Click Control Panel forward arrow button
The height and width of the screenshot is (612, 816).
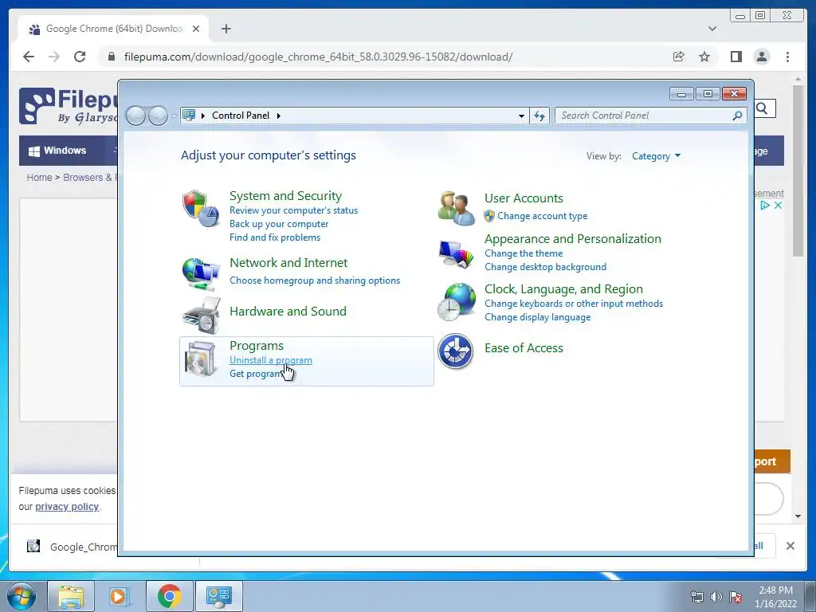[x=158, y=116]
